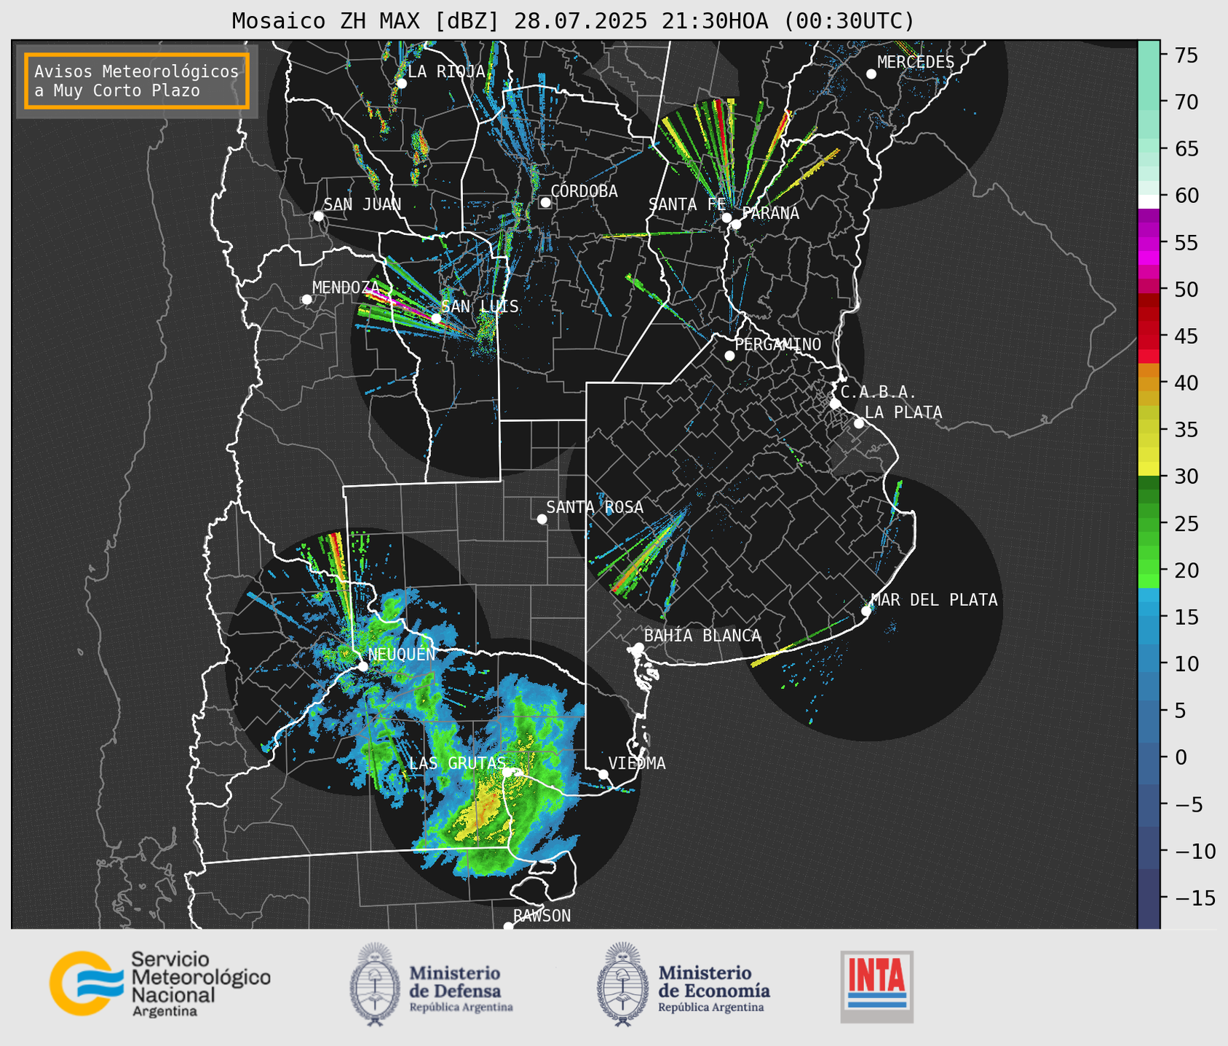
Task: Select the CÓRDOBA city label
Action: (584, 191)
